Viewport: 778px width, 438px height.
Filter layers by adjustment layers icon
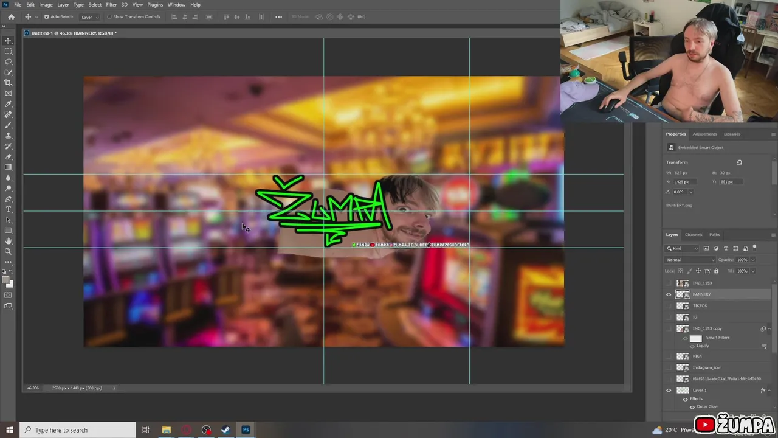(716, 248)
